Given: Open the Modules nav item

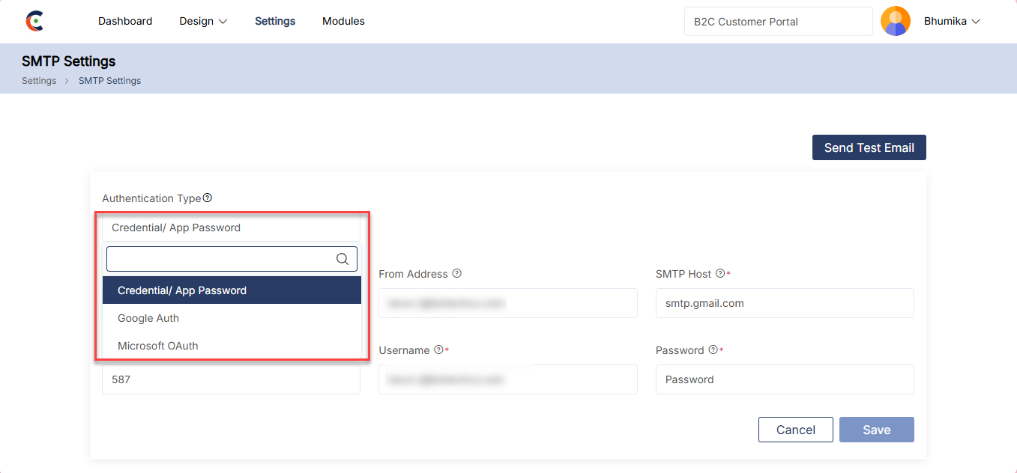Looking at the screenshot, I should tap(343, 21).
